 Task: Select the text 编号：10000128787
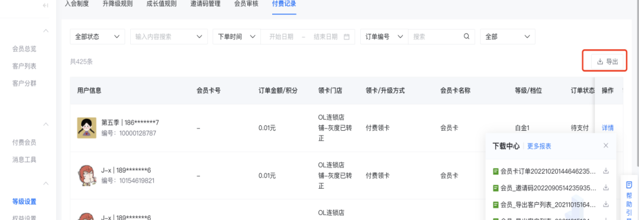(129, 133)
